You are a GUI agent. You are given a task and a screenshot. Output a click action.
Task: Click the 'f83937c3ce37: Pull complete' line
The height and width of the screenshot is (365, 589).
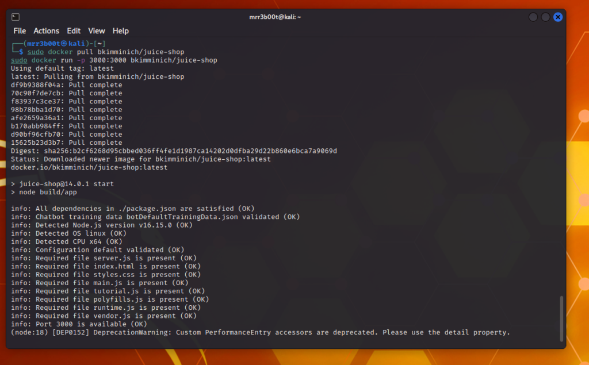click(67, 101)
